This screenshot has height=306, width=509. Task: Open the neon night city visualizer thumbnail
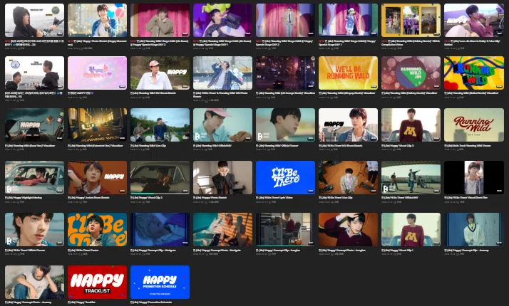[285, 73]
